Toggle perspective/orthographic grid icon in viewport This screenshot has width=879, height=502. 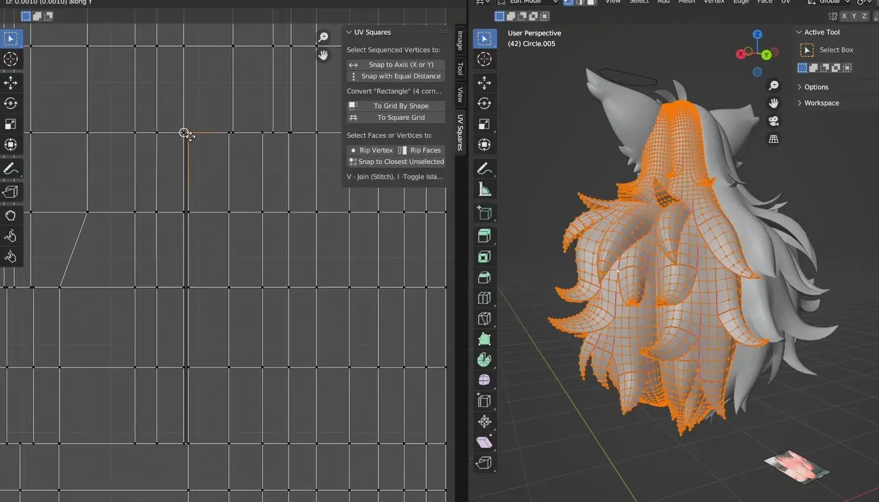(773, 139)
